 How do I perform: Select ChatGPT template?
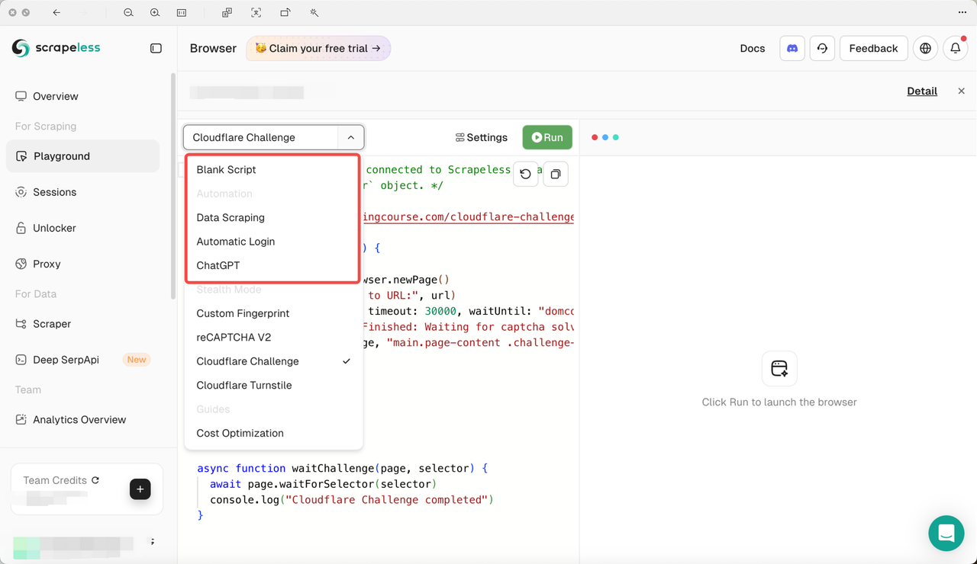point(273,266)
